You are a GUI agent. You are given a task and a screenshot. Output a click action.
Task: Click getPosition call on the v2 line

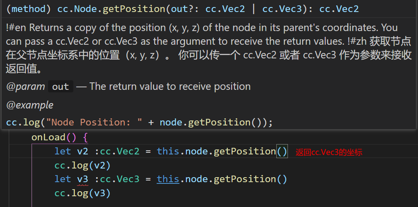tap(244, 152)
